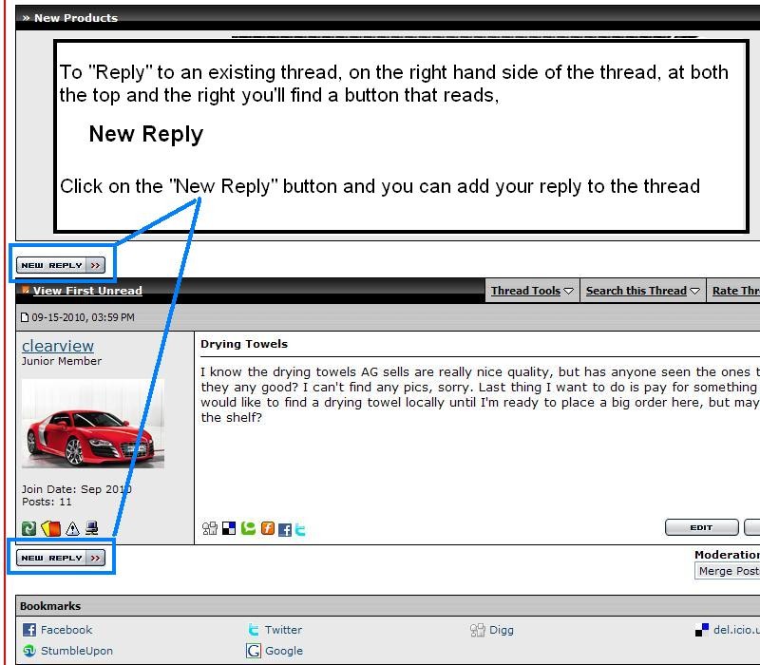Viewport: 760px width, 665px height.
Task: Click the Join Date: Sep 2010 text
Action: click(77, 489)
